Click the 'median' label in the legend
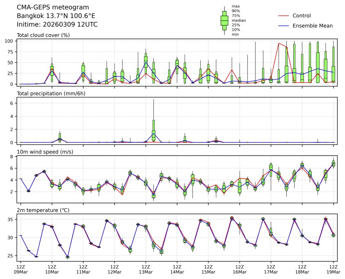345x279 pixels. (x=238, y=20)
